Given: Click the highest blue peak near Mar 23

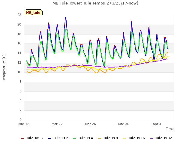Looking at the screenshot, I should (65, 17).
